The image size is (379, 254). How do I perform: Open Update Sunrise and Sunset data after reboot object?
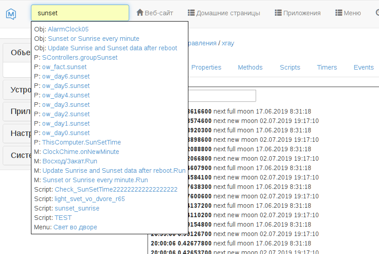tap(113, 48)
